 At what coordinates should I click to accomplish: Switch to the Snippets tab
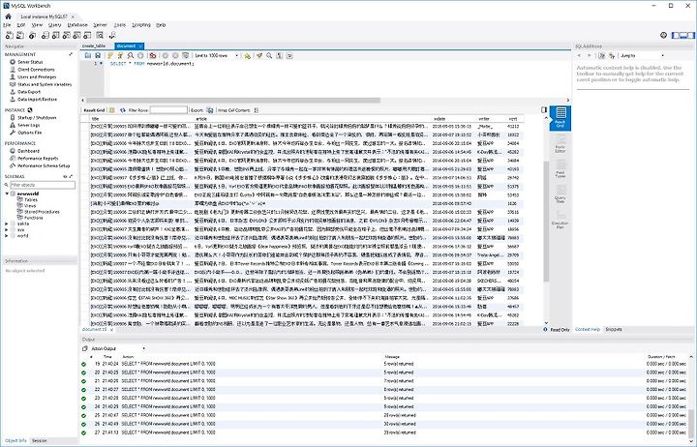click(614, 329)
